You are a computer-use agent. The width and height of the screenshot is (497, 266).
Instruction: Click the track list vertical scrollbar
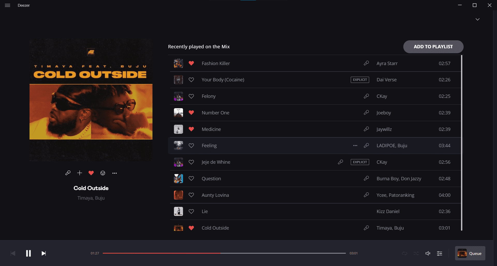point(462,143)
